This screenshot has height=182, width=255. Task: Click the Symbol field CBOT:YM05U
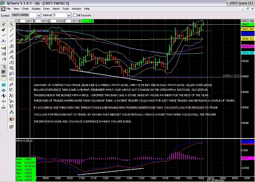24,15
